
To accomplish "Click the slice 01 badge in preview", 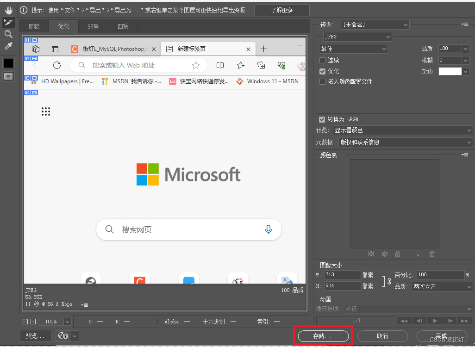I will point(31,40).
